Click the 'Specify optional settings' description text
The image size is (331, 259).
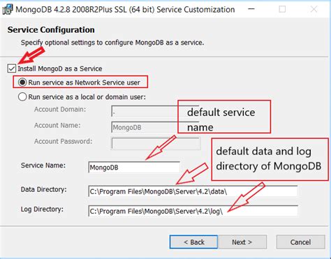112,43
